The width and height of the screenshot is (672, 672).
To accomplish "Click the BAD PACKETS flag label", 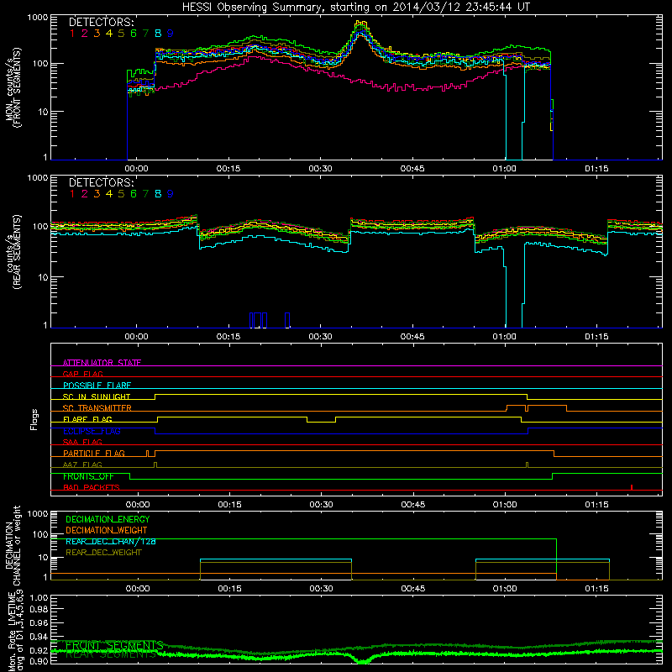I will pos(92,487).
